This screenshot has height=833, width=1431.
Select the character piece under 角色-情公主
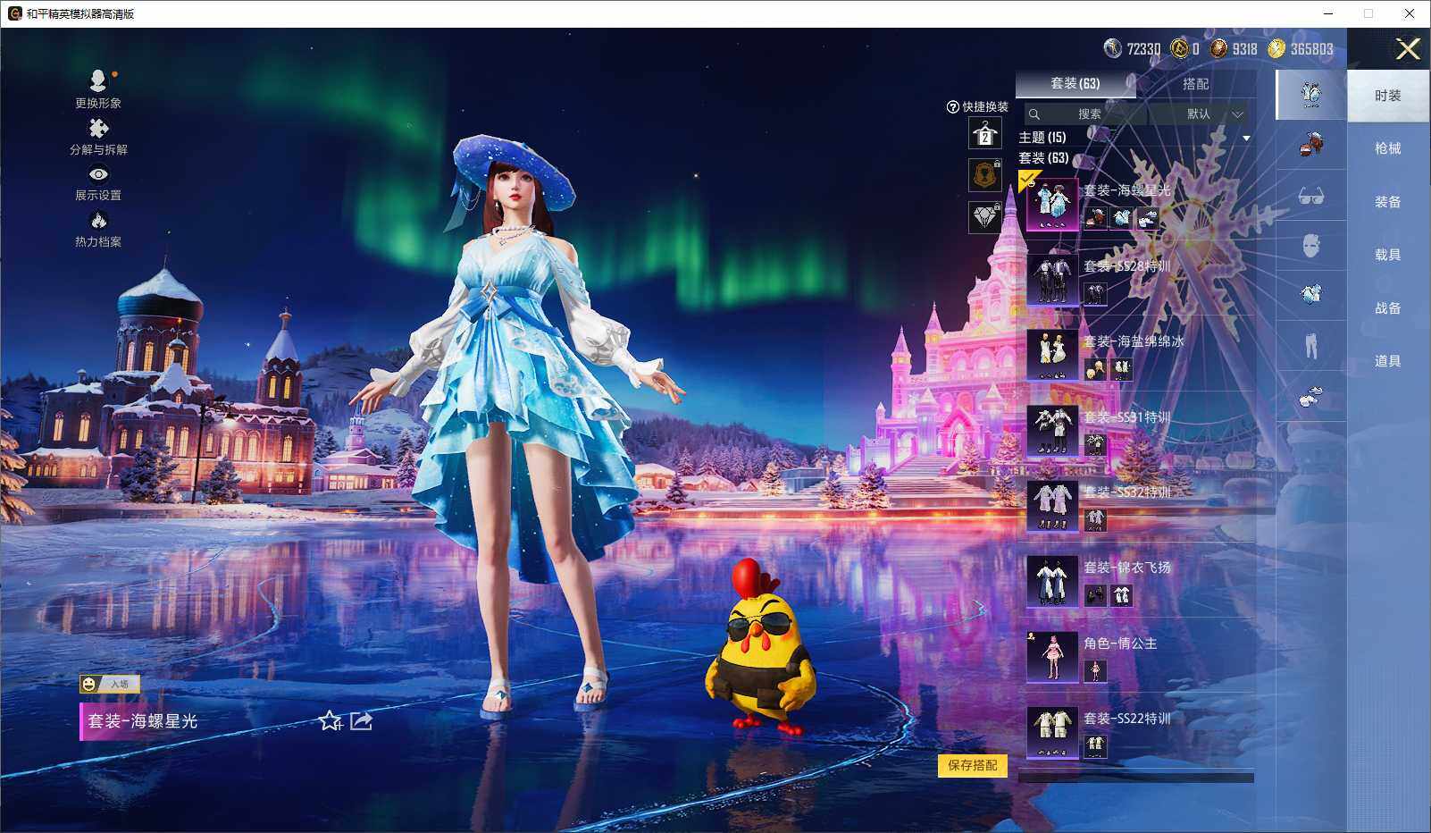point(1095,670)
